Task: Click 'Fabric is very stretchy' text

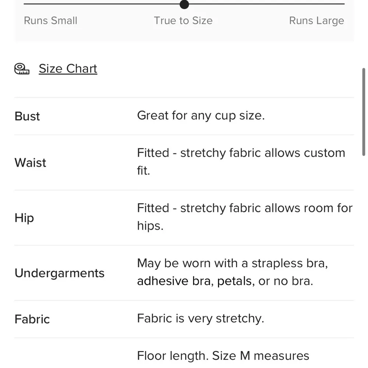Action: click(201, 318)
